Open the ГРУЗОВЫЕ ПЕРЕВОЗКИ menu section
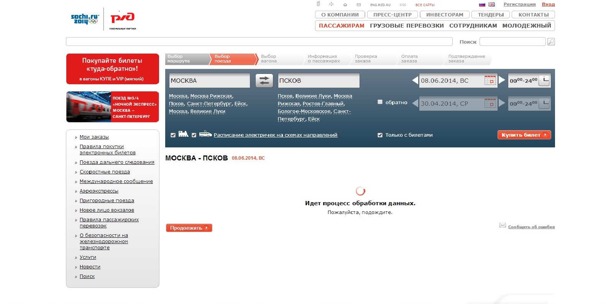This screenshot has height=304, width=606. (406, 26)
